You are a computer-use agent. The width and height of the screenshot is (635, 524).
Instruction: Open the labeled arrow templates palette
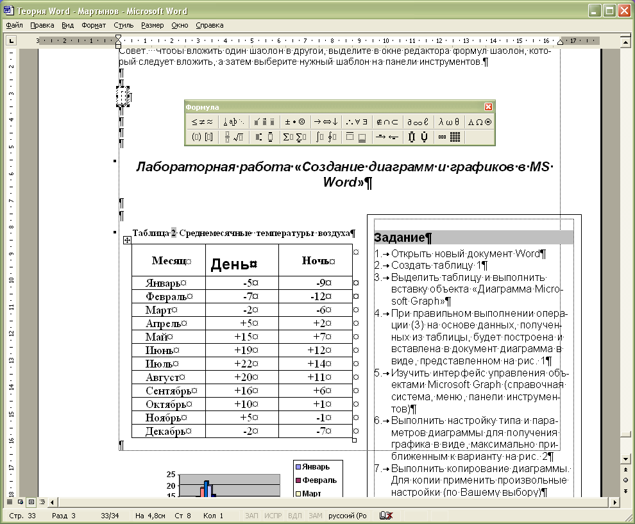click(x=387, y=137)
